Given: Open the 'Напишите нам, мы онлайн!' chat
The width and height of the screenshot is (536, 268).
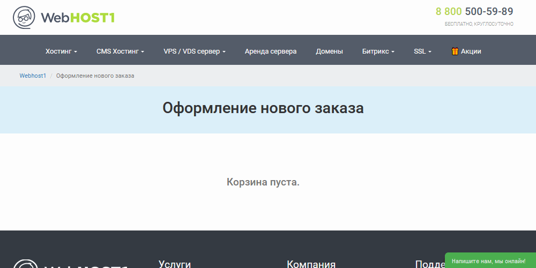Looking at the screenshot, I should [490, 261].
